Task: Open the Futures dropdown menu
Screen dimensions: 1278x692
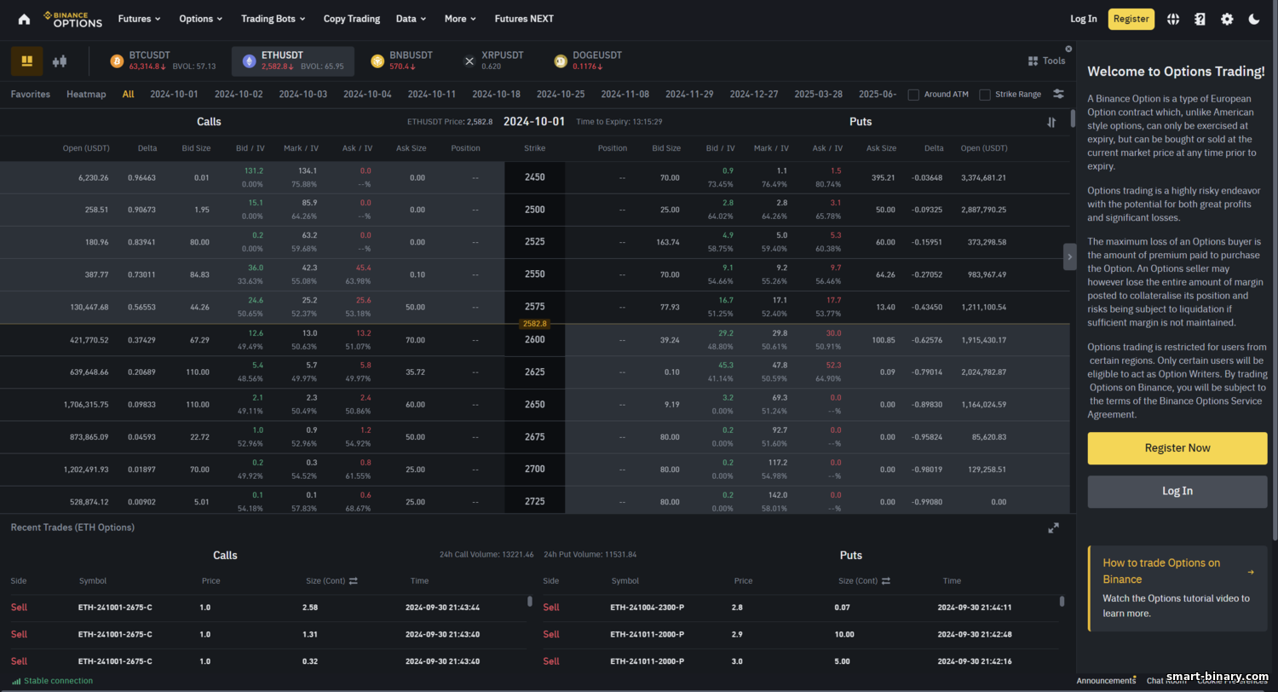Action: click(x=140, y=19)
